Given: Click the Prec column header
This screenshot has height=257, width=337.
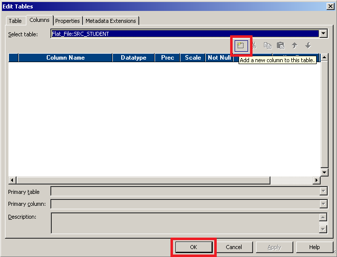Looking at the screenshot, I should pos(168,58).
